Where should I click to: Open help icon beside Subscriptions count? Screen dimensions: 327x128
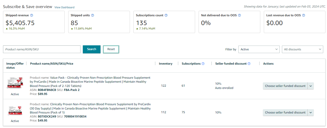pyautogui.click(x=166, y=15)
